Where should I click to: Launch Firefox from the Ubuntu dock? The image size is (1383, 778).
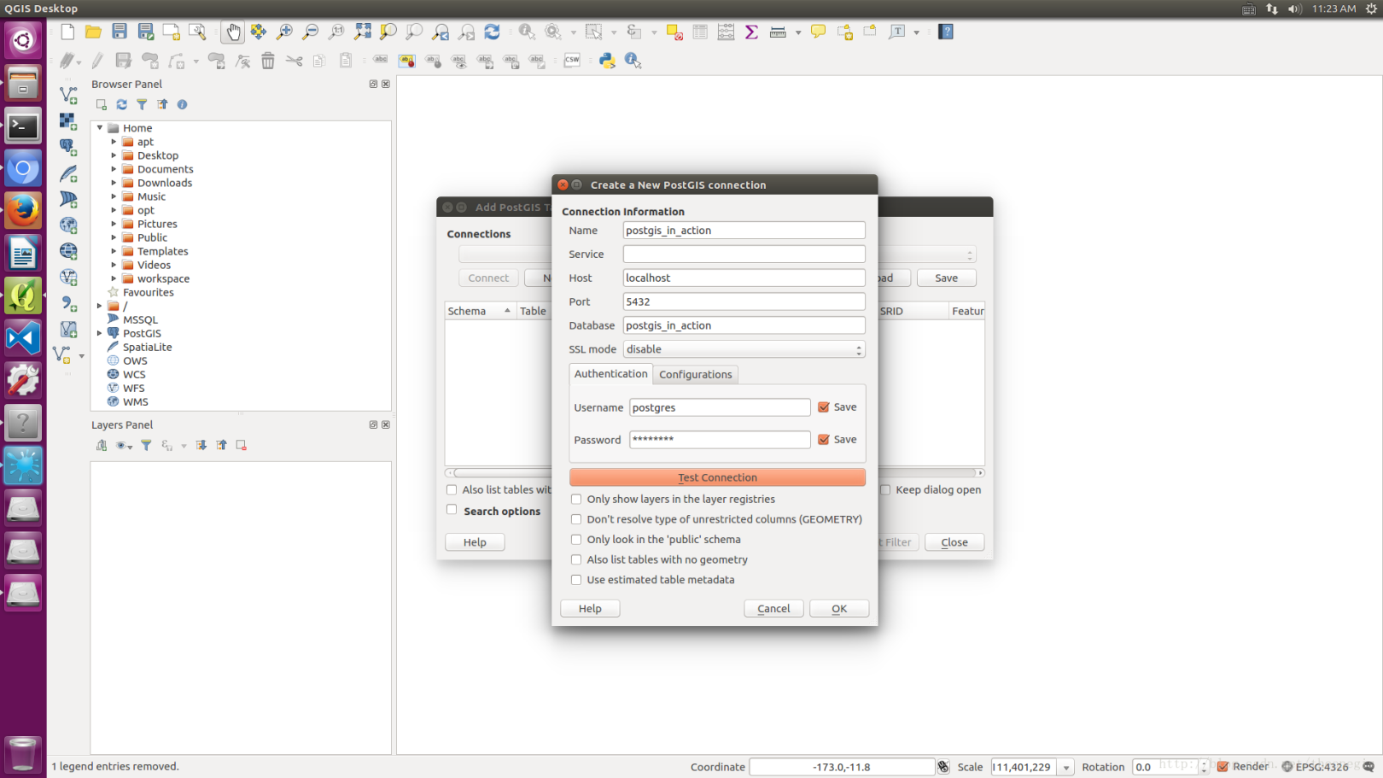click(x=23, y=210)
